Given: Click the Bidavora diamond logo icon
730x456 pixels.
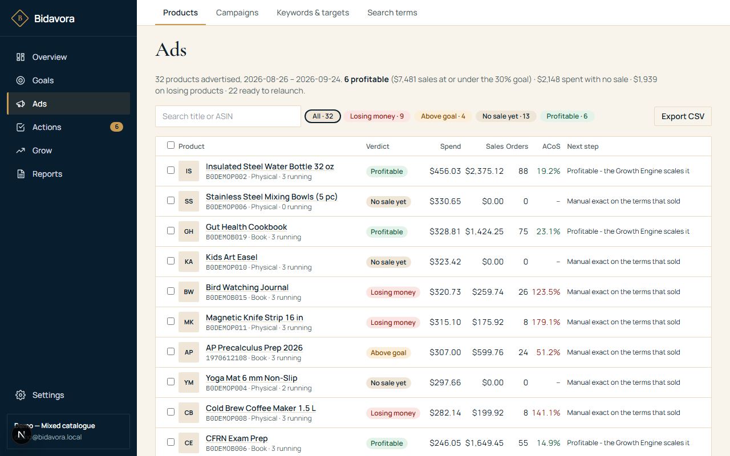Looking at the screenshot, I should [20, 18].
